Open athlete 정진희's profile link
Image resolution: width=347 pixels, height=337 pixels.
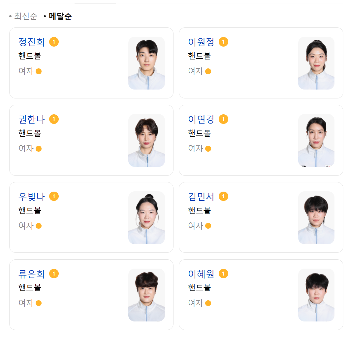31,42
